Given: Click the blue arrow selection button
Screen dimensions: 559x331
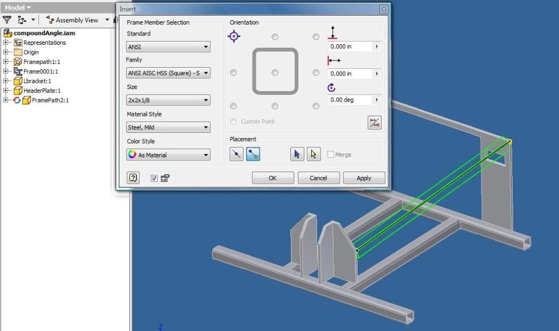Looking at the screenshot, I should pos(296,155).
